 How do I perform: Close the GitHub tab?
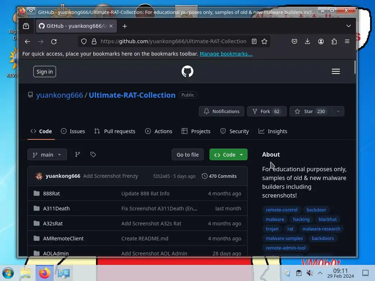tap(111, 26)
